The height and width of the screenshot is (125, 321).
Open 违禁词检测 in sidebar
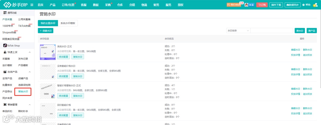point(24,85)
